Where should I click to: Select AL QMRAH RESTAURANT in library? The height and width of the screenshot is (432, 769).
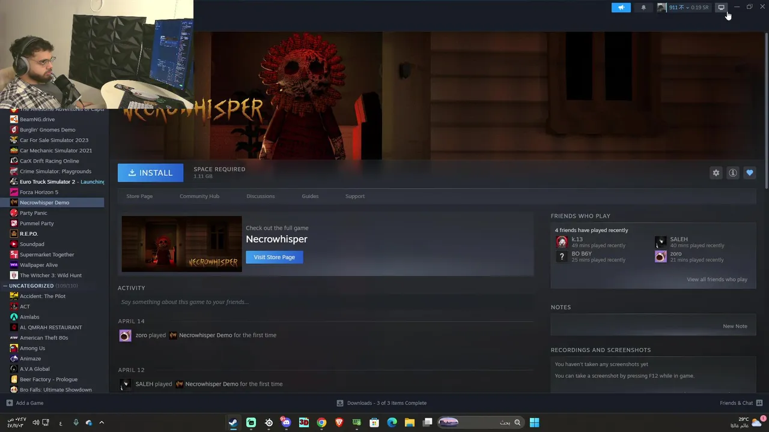point(52,328)
